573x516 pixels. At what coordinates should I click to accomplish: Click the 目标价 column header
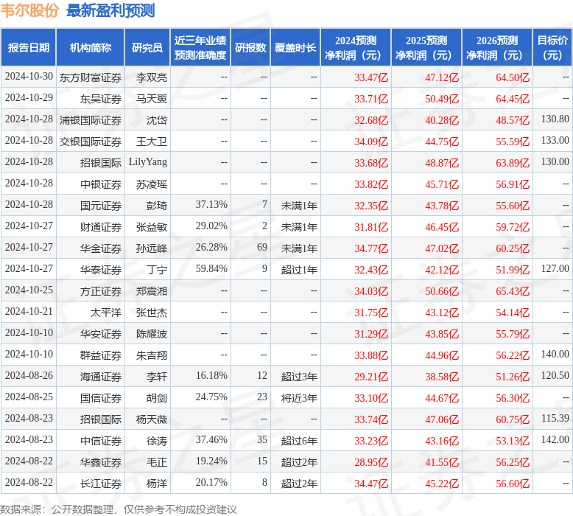tap(552, 47)
